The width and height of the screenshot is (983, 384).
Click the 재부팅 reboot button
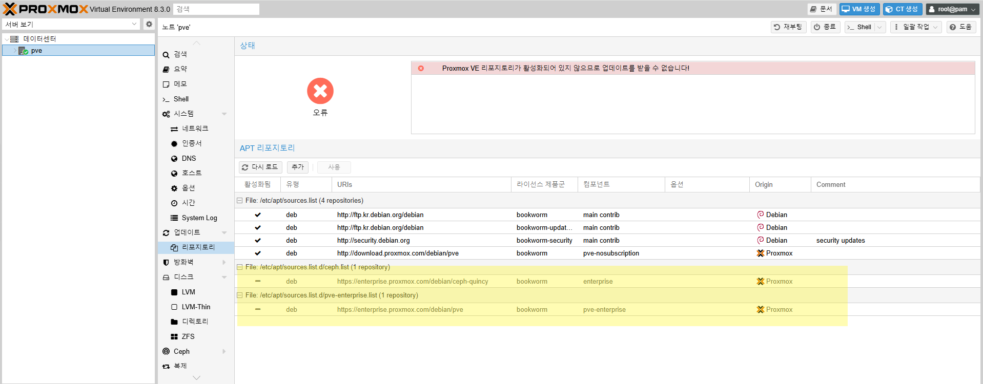point(788,27)
